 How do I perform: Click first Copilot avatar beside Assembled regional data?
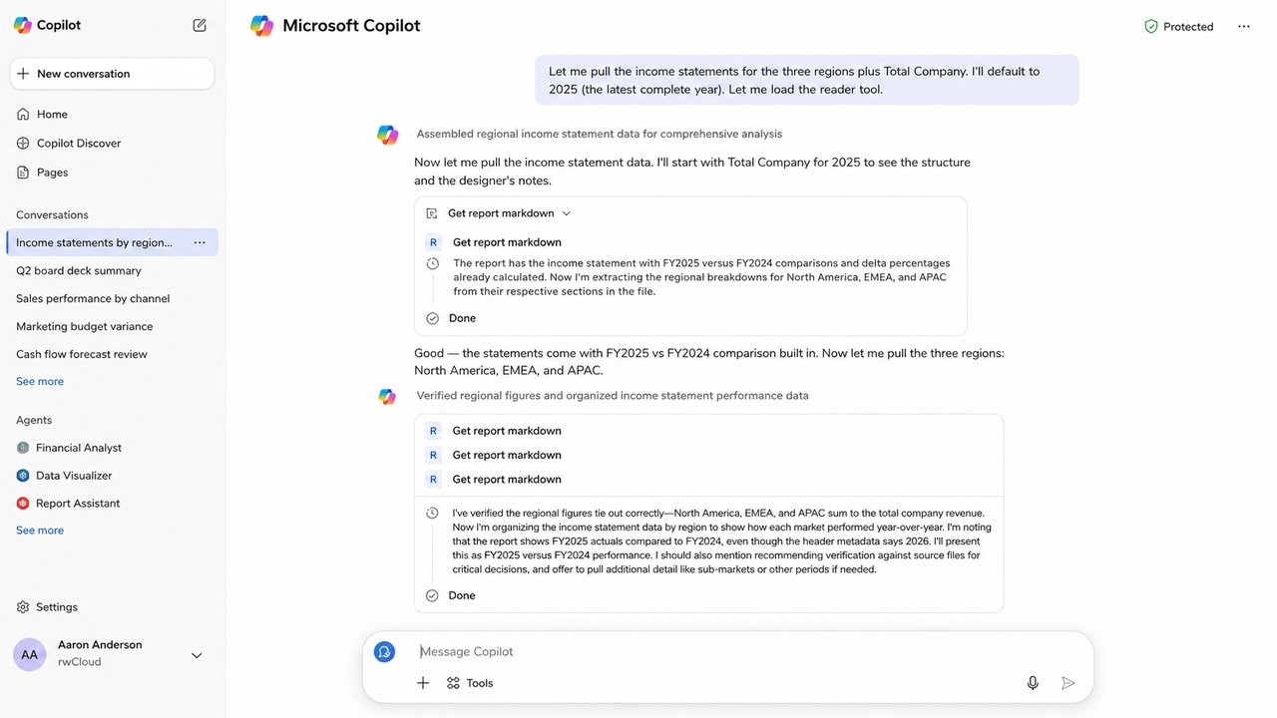[x=388, y=135]
